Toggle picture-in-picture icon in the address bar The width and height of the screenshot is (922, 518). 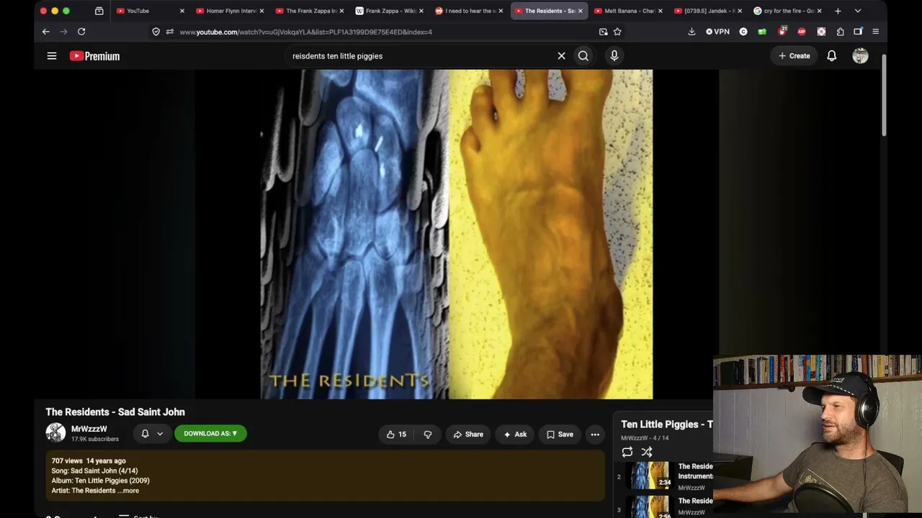[x=603, y=32]
